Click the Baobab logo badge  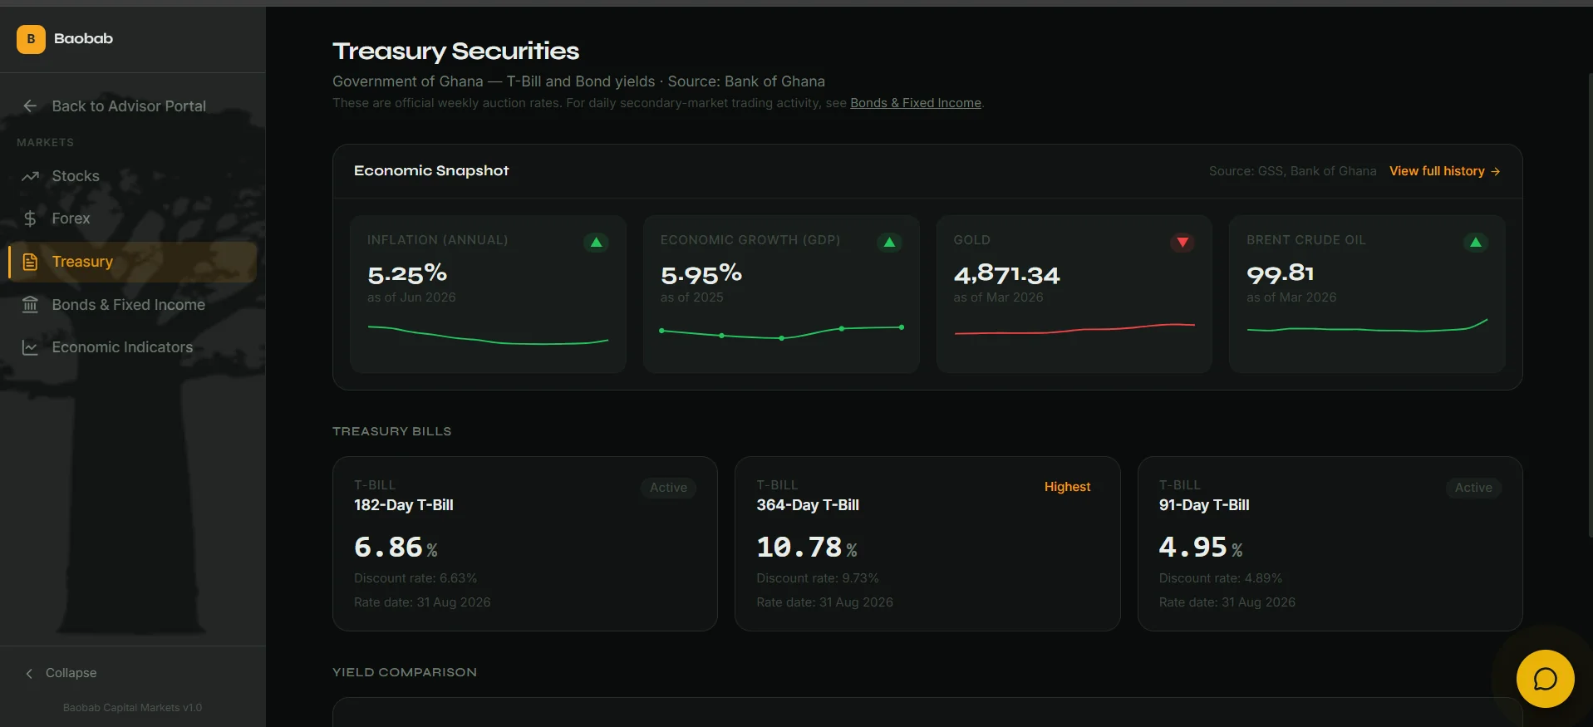click(31, 39)
